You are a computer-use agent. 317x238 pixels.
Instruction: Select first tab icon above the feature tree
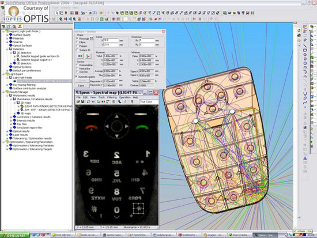[3, 27]
